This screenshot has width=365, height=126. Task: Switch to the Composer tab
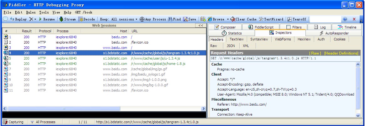tap(225, 27)
